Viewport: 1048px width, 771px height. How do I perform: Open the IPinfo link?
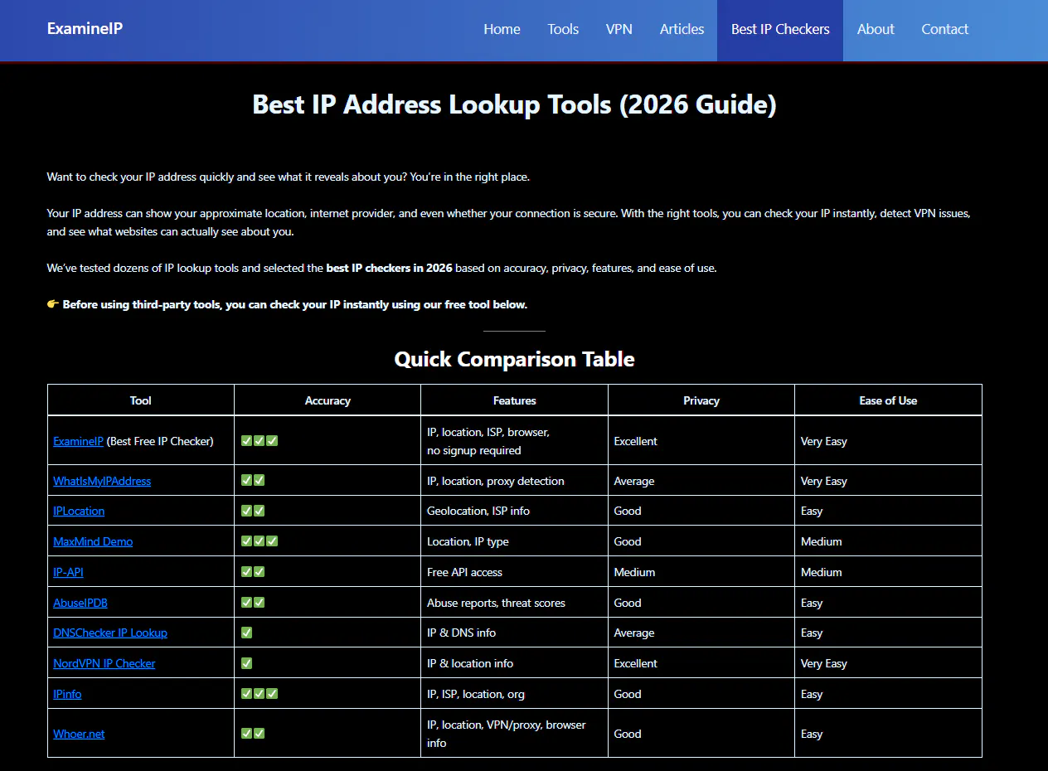click(x=67, y=694)
